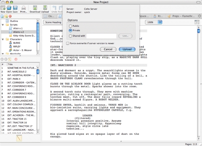This screenshot has width=202, height=146.
Task: Select scene 9 INT. CORRIDOR 9
Action: click(19, 97)
